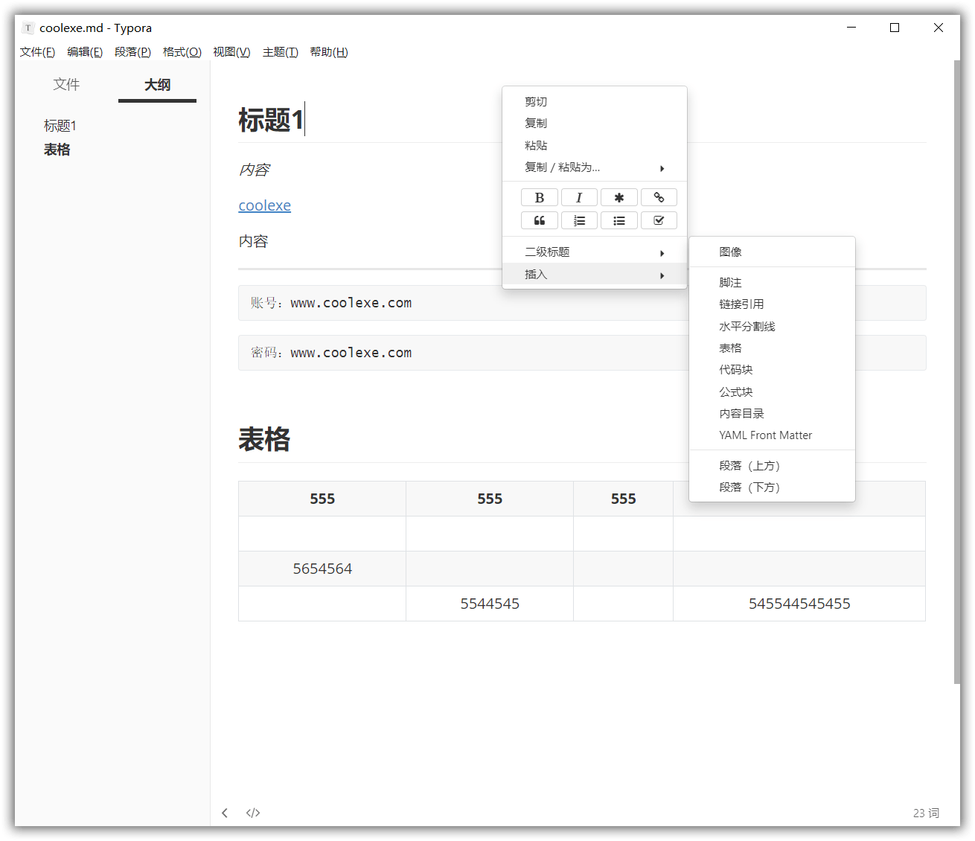Viewport: 975px width, 841px height.
Task: Click the vertical scrollbar on the right
Action: coord(955,372)
